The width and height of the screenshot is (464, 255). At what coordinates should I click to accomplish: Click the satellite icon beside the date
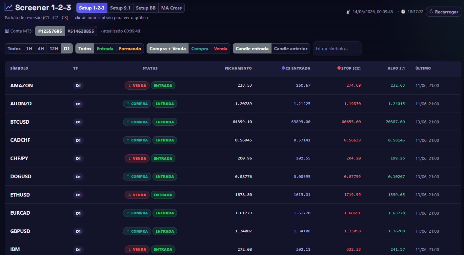pos(348,12)
